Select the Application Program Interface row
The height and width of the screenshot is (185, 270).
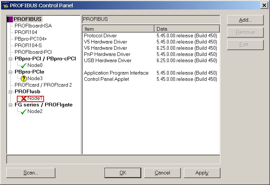point(151,73)
